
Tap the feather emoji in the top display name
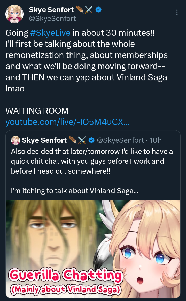(x=79, y=10)
